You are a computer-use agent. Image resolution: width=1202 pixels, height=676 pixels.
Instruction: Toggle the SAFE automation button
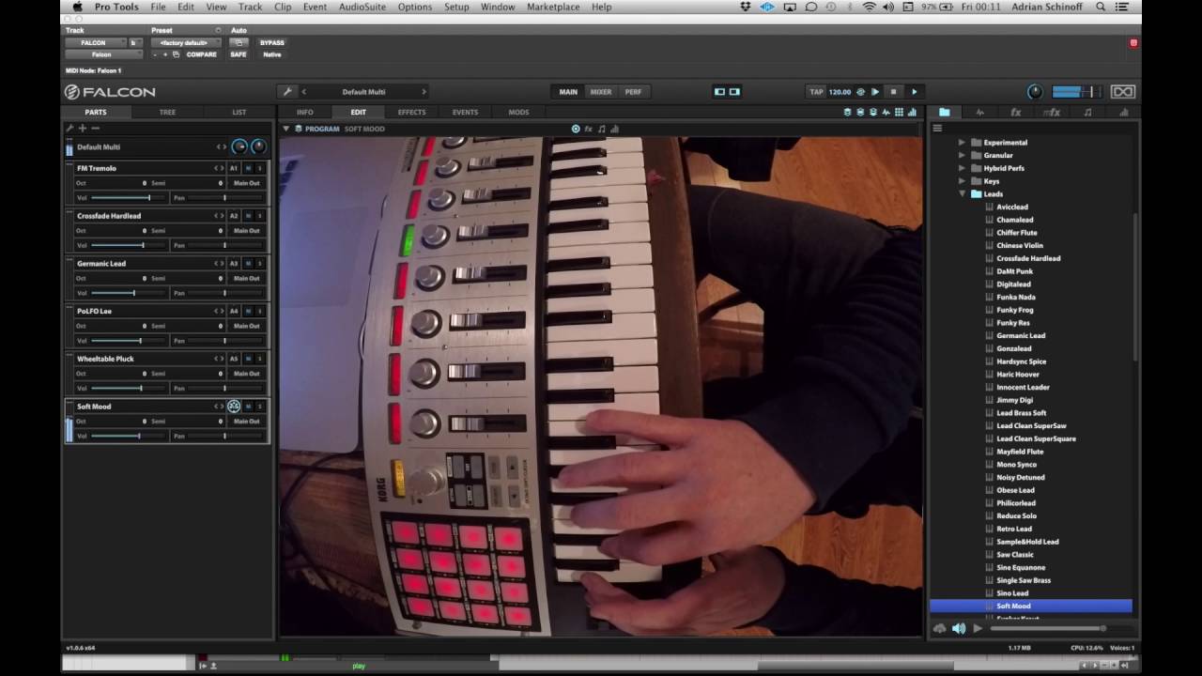coord(239,54)
